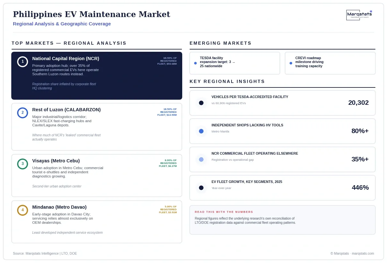Click the bullet beside TESDA facility expansion target
The width and height of the screenshot is (387, 263).
tap(195, 63)
